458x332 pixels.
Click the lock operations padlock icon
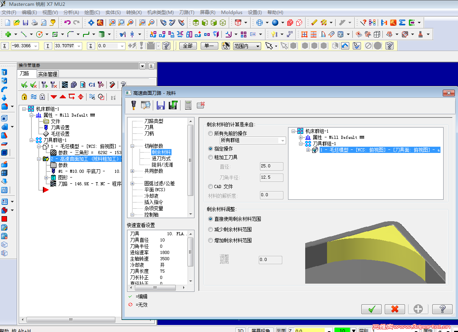24,97
